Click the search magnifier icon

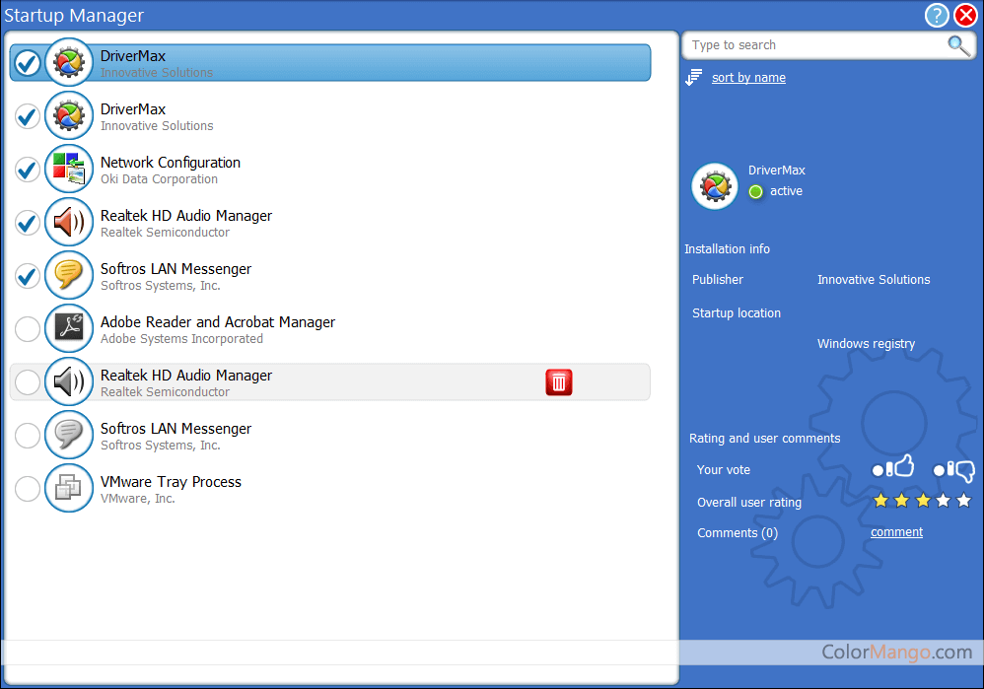[955, 45]
